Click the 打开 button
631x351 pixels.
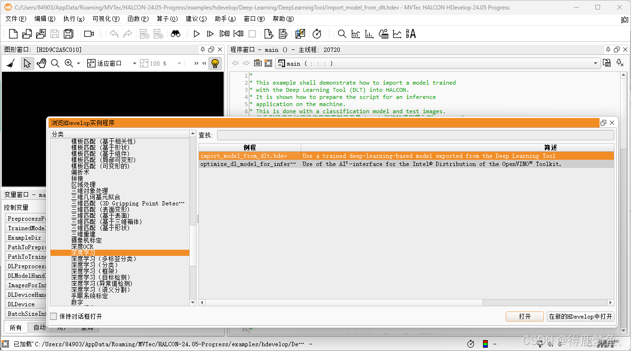pyautogui.click(x=525, y=316)
